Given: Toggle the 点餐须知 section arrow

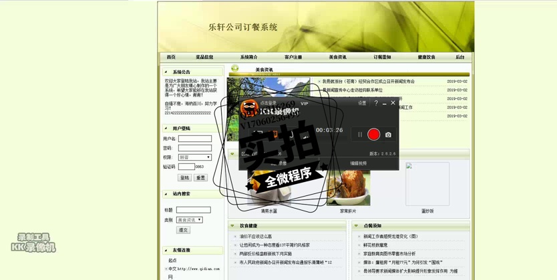Looking at the screenshot, I should point(356,225).
